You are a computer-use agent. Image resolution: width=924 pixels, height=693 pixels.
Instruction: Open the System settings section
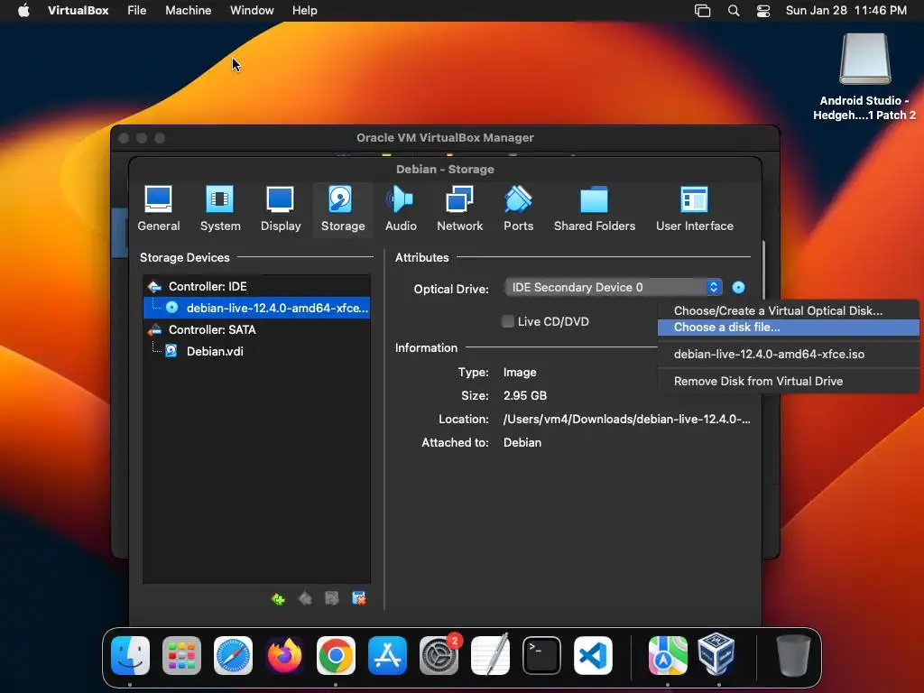(220, 208)
